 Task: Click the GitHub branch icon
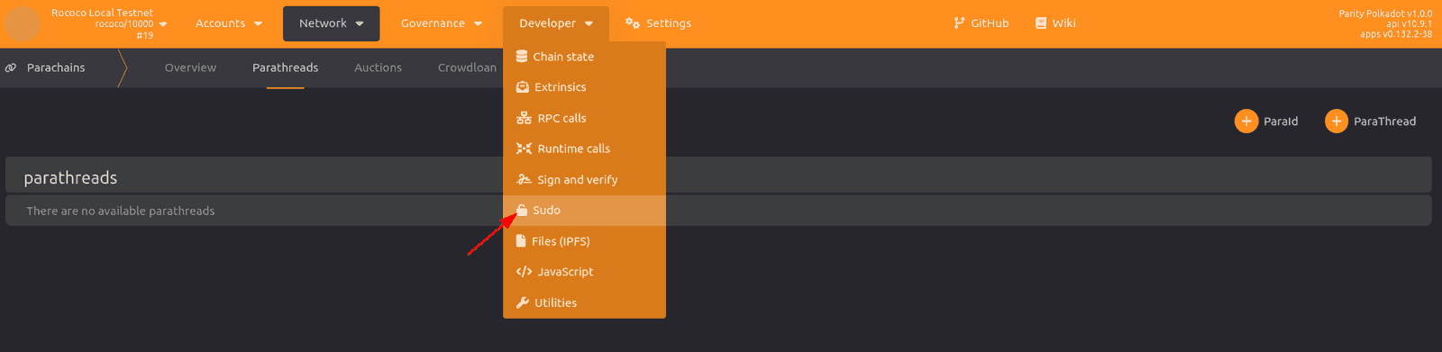[959, 23]
